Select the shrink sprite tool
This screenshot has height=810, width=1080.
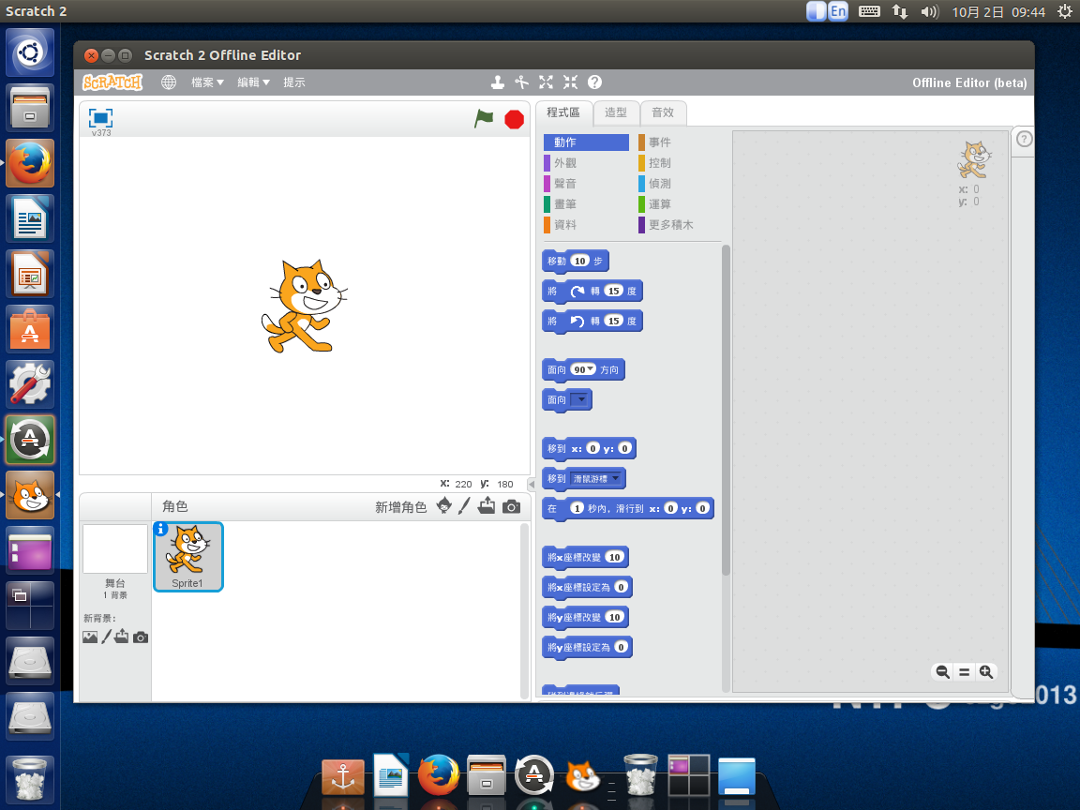tap(570, 82)
